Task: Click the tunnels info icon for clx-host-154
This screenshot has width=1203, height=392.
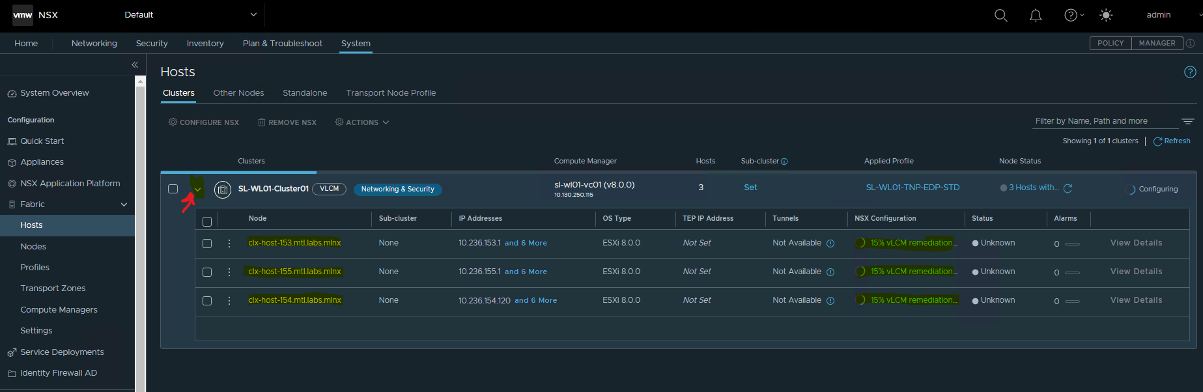Action: click(x=830, y=301)
